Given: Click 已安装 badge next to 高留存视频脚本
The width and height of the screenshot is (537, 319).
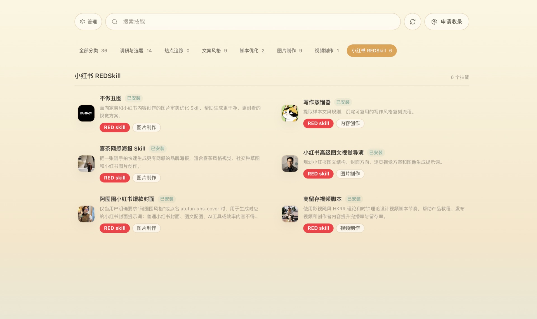Looking at the screenshot, I should coord(354,199).
